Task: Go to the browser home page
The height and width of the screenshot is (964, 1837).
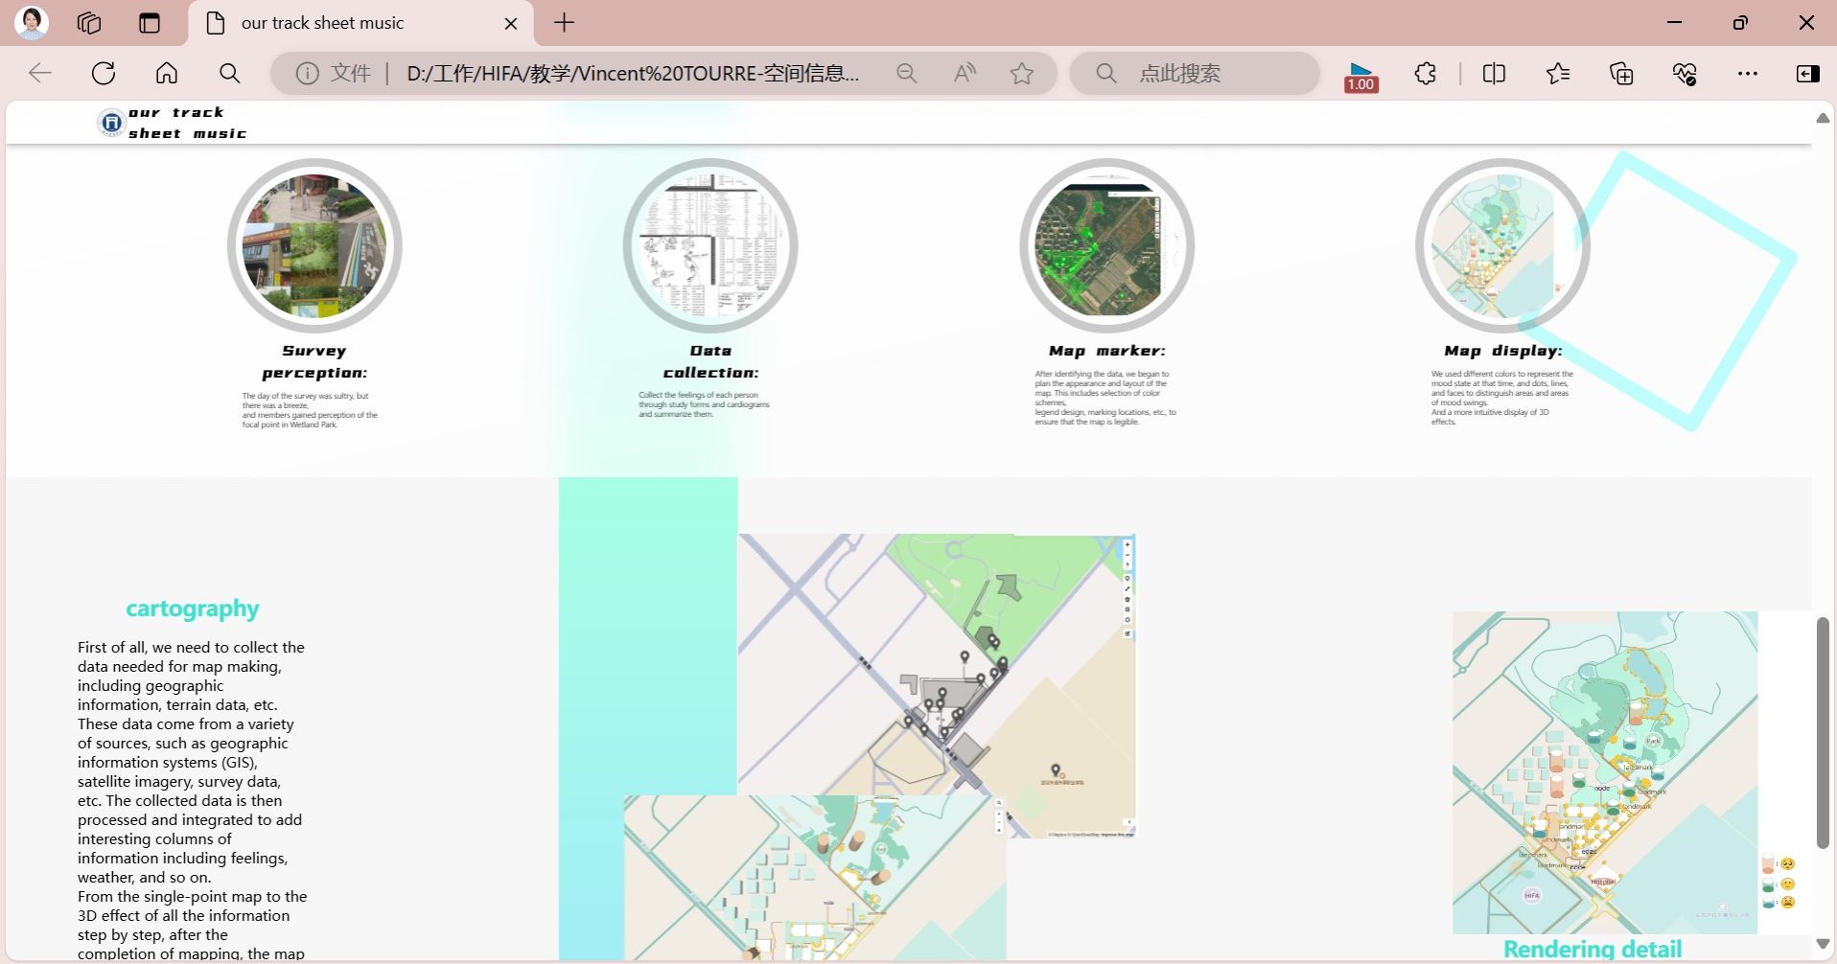Action: coord(167,74)
